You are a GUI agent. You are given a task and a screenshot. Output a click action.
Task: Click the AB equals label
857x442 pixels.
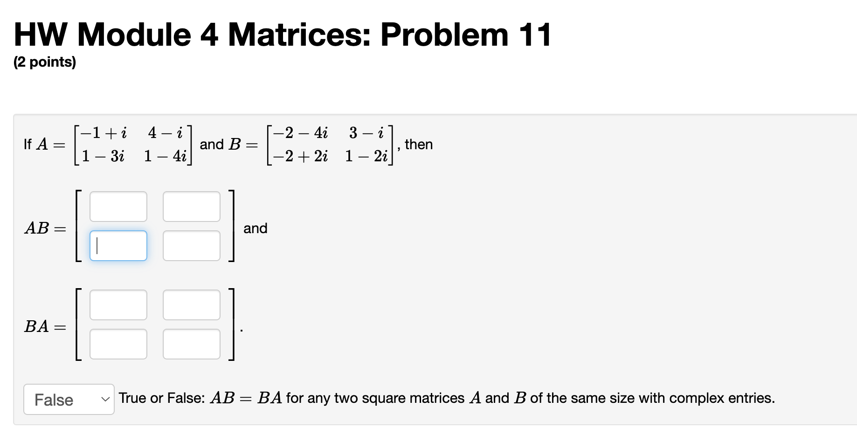click(x=44, y=228)
